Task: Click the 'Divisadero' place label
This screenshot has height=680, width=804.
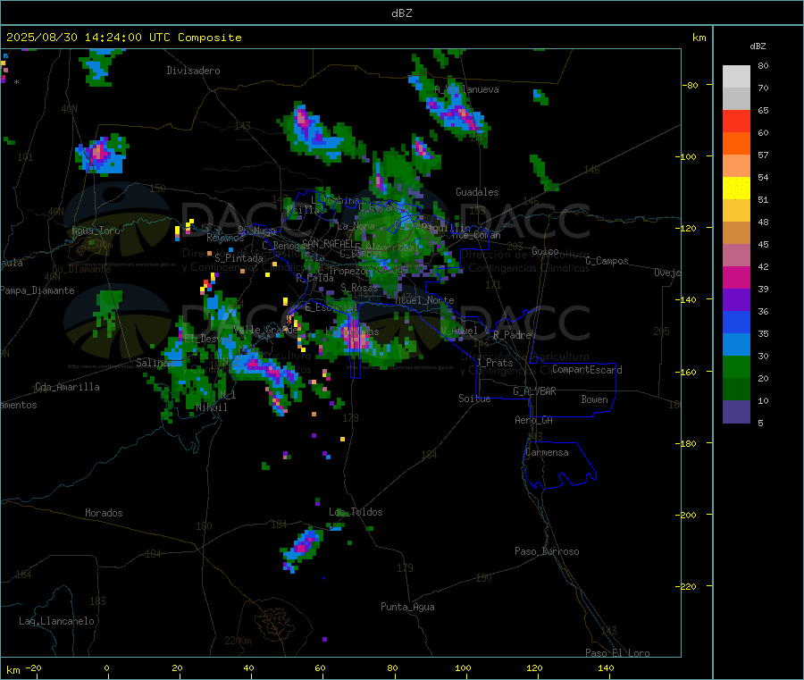Action: pyautogui.click(x=193, y=71)
